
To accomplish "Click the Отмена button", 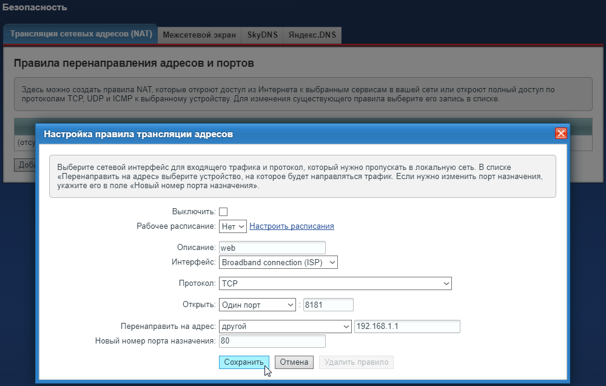I will pyautogui.click(x=294, y=362).
